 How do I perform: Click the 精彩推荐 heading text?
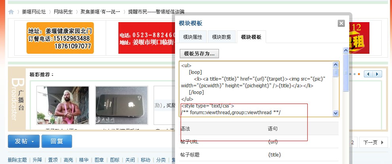click(x=42, y=74)
